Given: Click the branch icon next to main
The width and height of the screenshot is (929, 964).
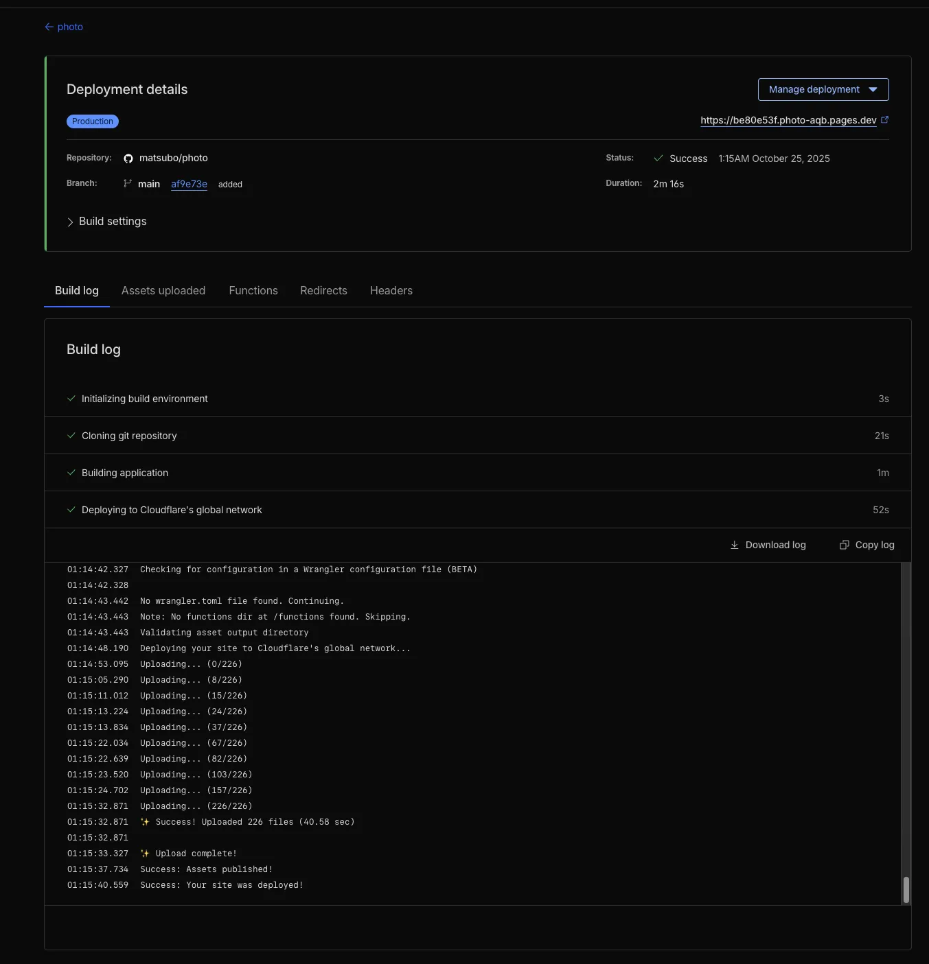Looking at the screenshot, I should [127, 183].
